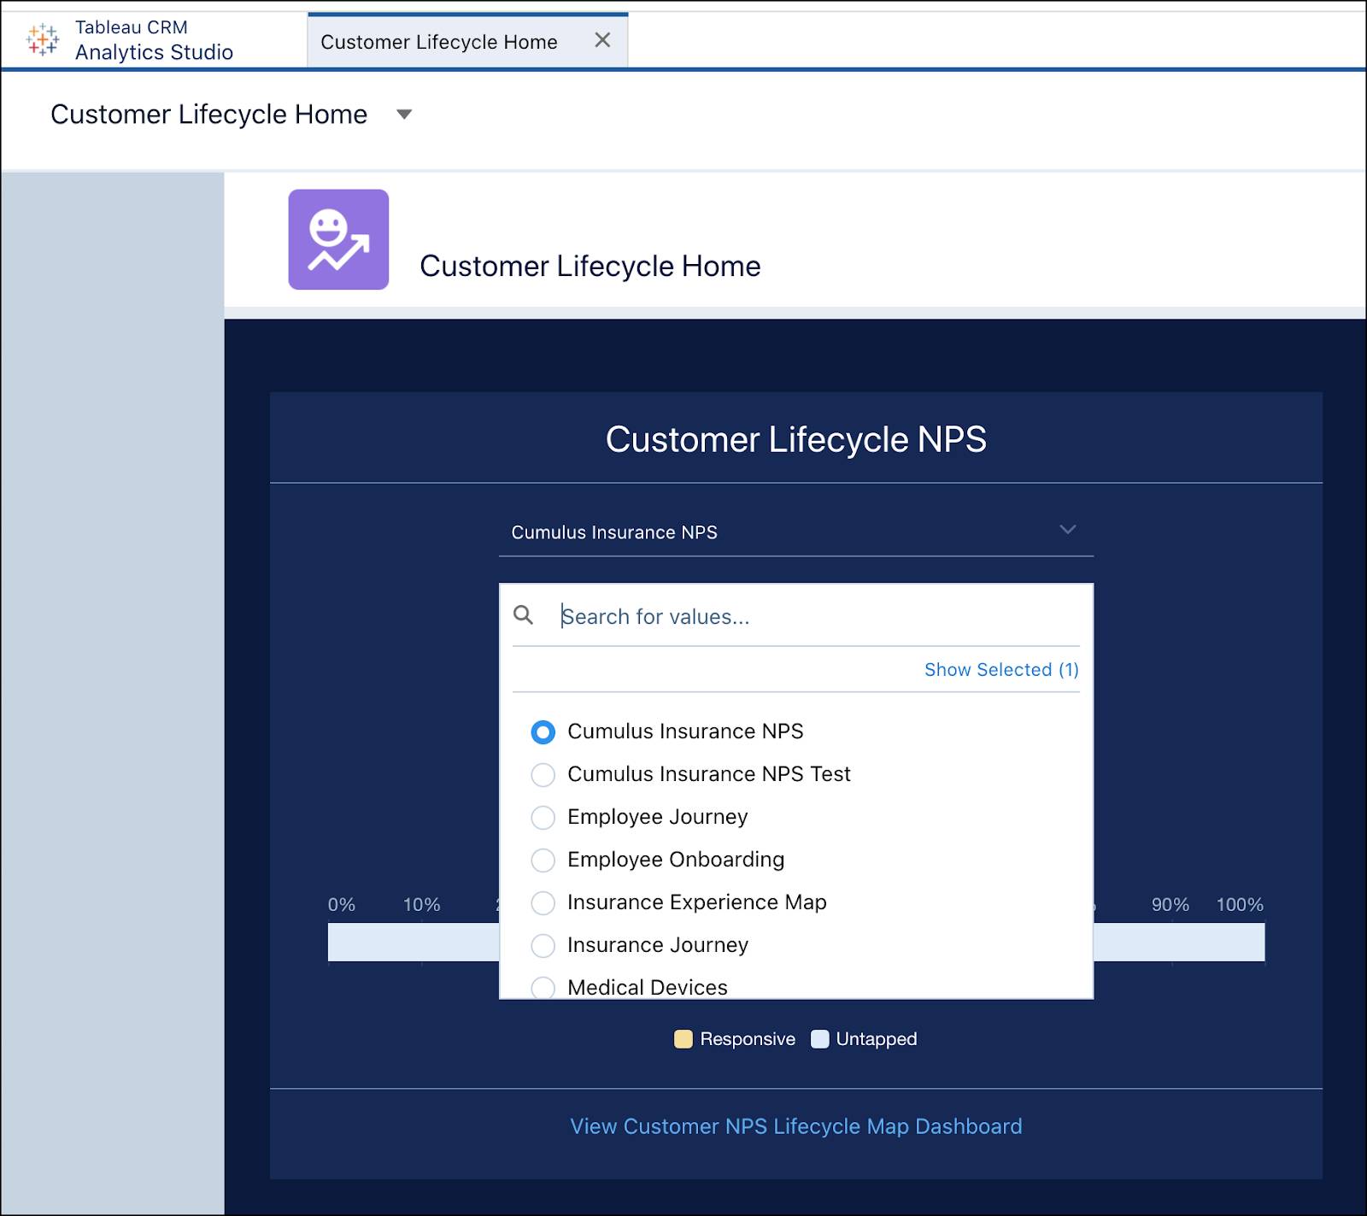The image size is (1367, 1216).
Task: Open the Cumulus Insurance NPS selector chevron
Action: 1067,530
